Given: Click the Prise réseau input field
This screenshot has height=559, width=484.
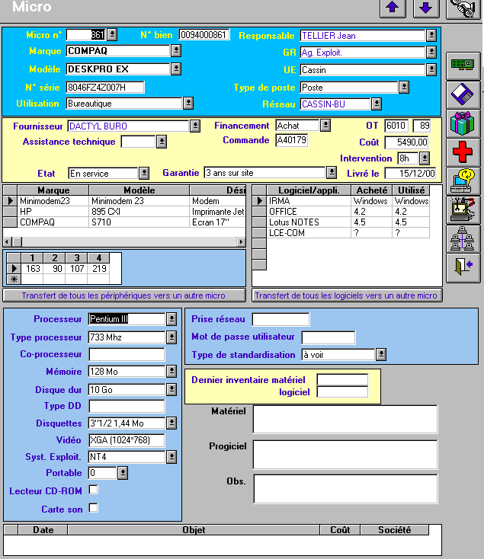Looking at the screenshot, I should click(x=280, y=319).
